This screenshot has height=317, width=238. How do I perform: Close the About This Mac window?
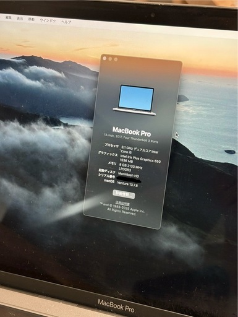(104, 58)
